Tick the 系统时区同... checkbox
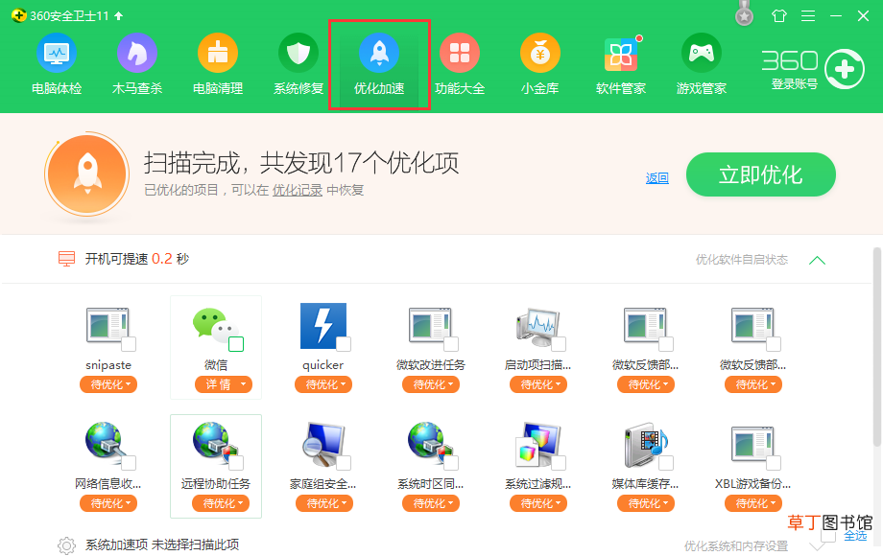This screenshot has width=883, height=556. 451,463
